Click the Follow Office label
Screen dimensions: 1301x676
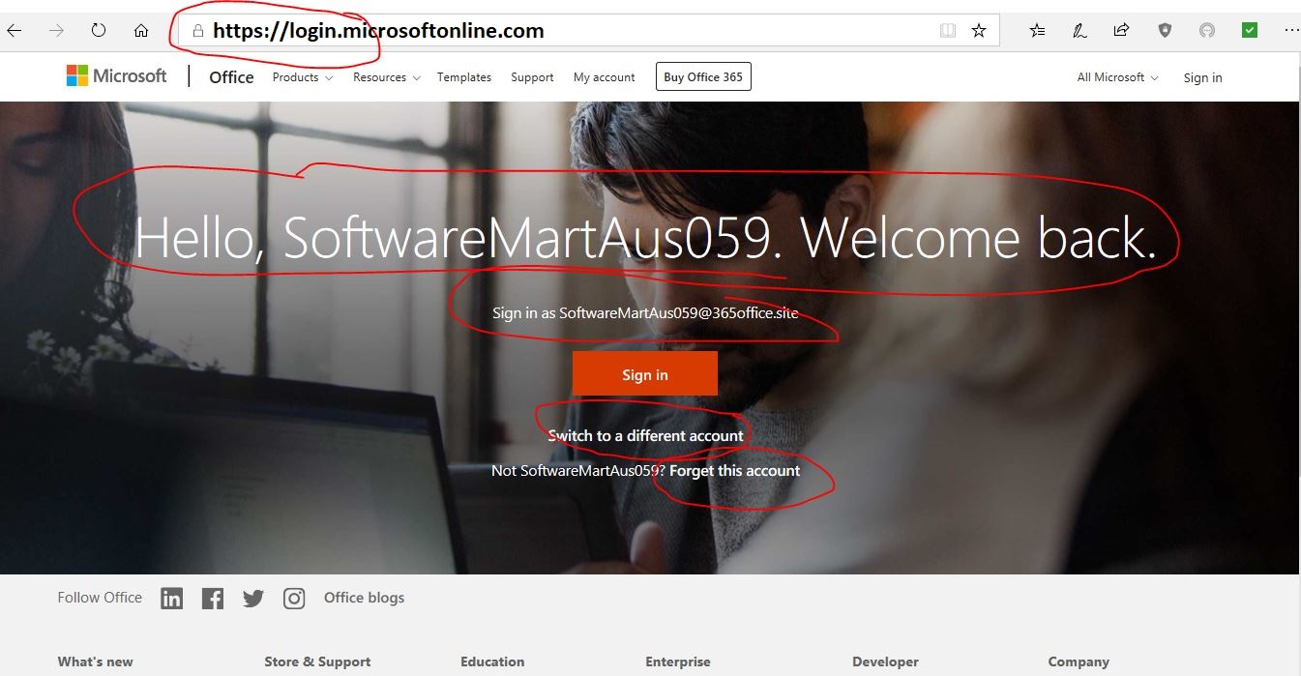pyautogui.click(x=100, y=598)
